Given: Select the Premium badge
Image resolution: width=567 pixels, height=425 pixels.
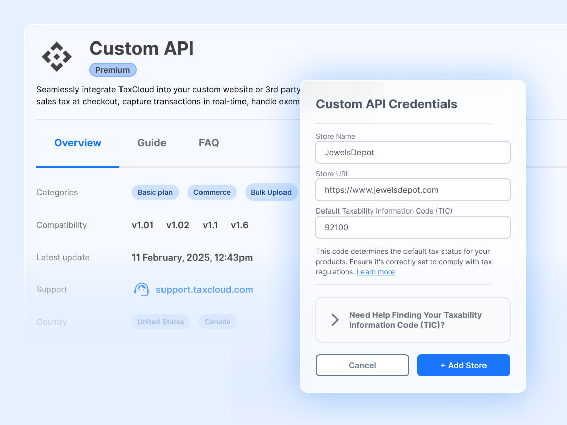Looking at the screenshot, I should click(x=112, y=70).
